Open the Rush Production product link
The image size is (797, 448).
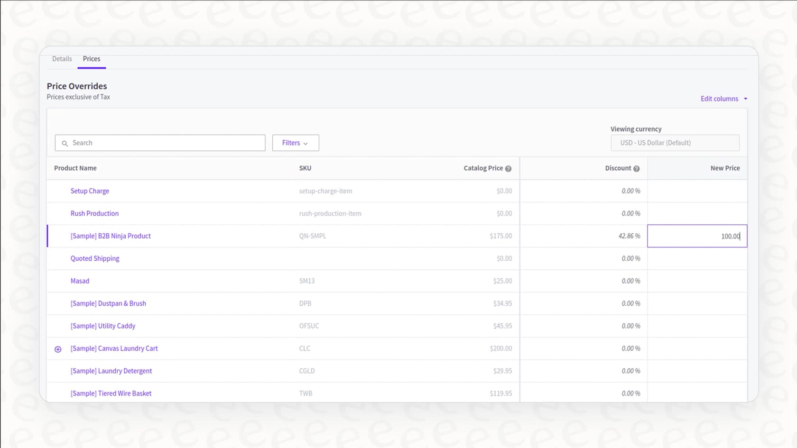[x=94, y=213]
